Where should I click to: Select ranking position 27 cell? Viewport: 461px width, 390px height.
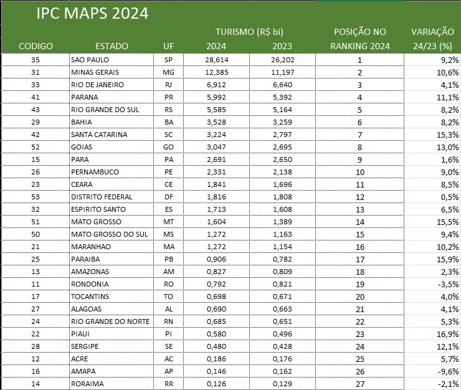point(360,384)
